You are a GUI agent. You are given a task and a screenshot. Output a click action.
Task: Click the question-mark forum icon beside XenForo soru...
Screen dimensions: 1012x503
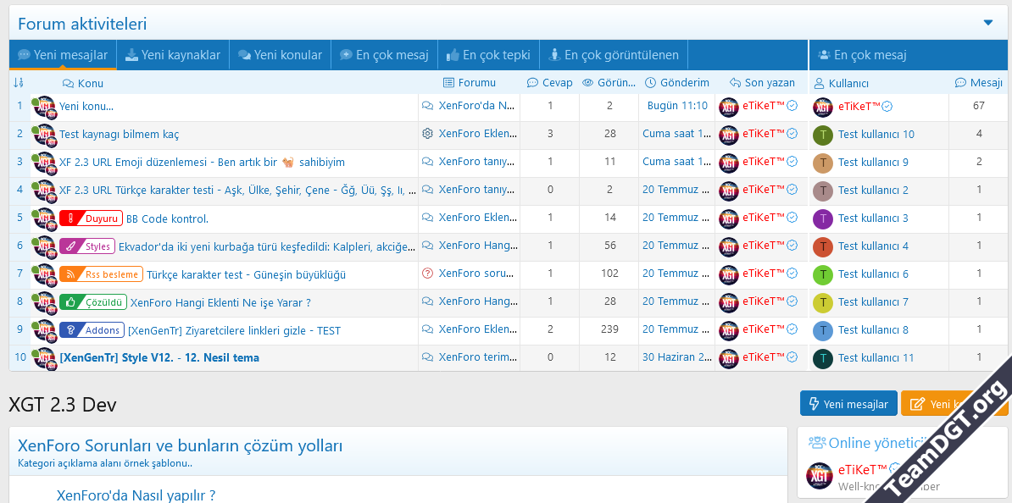pyautogui.click(x=427, y=274)
